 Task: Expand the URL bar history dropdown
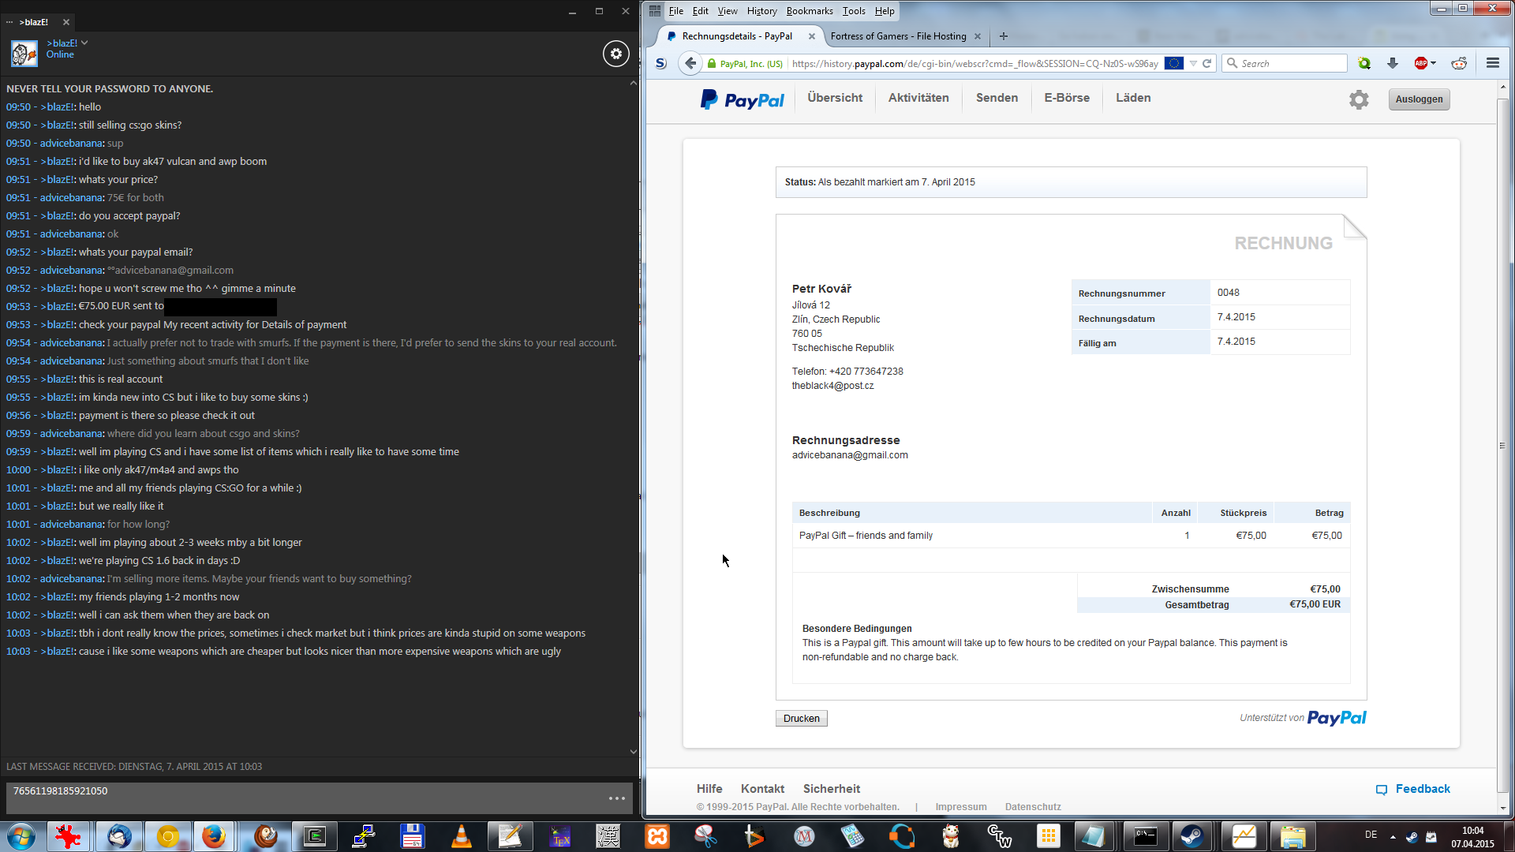(x=1193, y=64)
